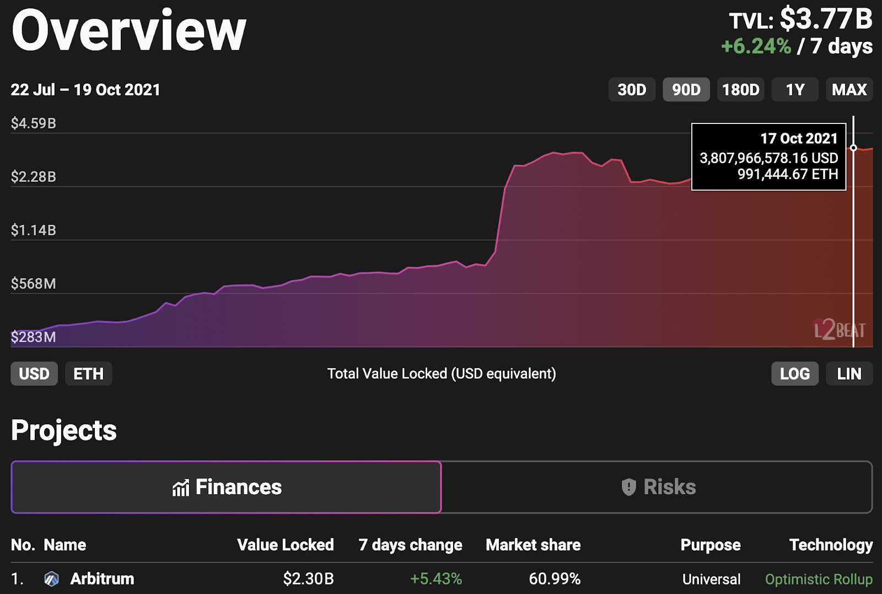This screenshot has height=594, width=882.
Task: Click the $283M axis label
Action: pyautogui.click(x=34, y=337)
